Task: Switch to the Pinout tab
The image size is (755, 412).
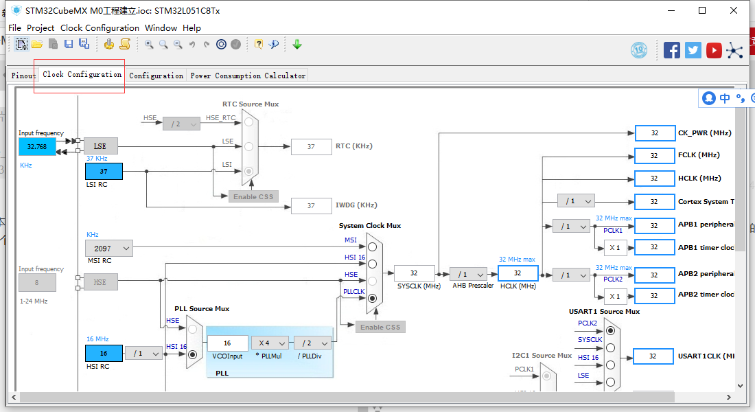Action: coord(23,76)
